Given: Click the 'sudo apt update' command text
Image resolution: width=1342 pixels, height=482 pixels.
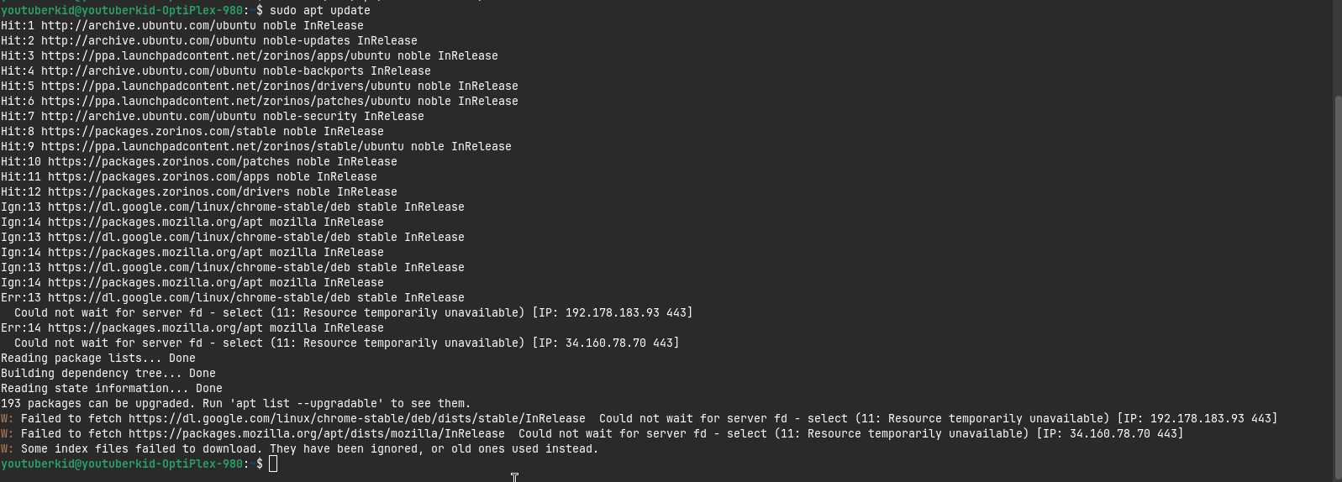Looking at the screenshot, I should tap(320, 10).
